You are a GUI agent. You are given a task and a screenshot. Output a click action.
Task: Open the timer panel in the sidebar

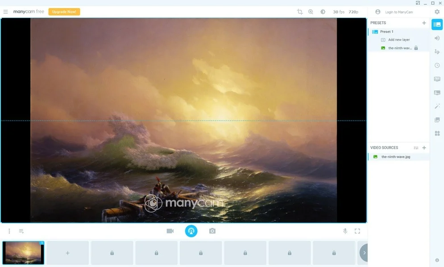click(x=437, y=65)
